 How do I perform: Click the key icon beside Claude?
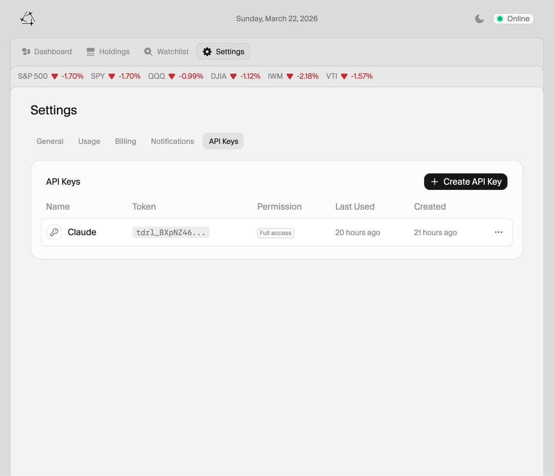pyautogui.click(x=54, y=232)
